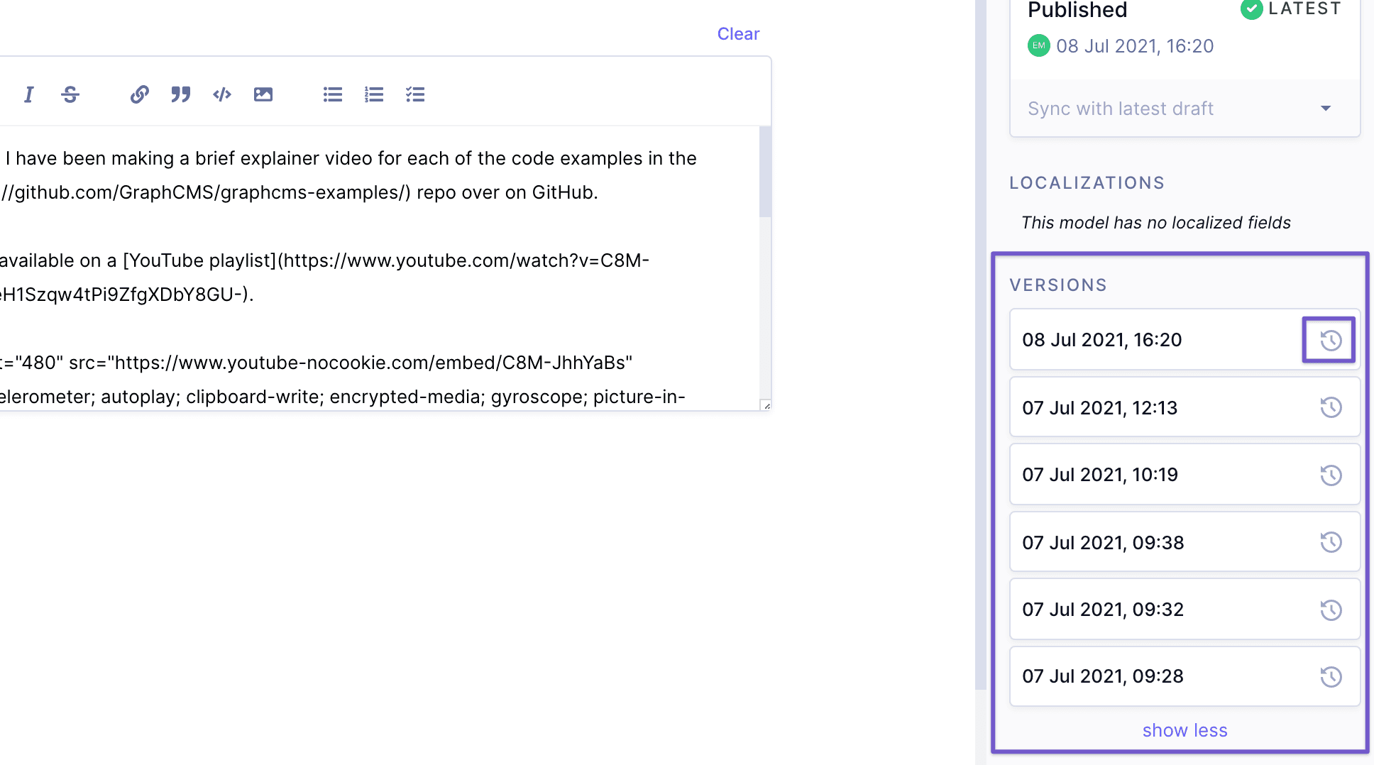
Task: Insert a code block
Action: 221,94
